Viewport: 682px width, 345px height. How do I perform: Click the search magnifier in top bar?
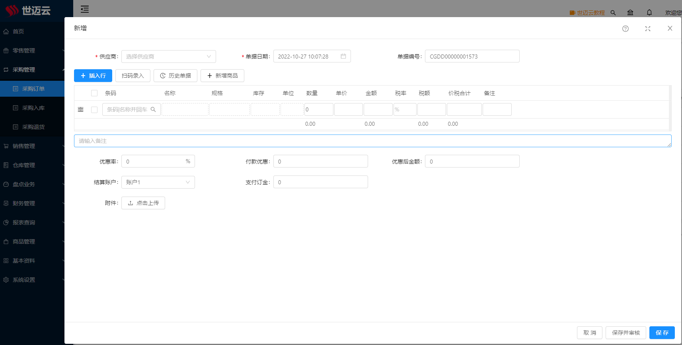click(613, 13)
